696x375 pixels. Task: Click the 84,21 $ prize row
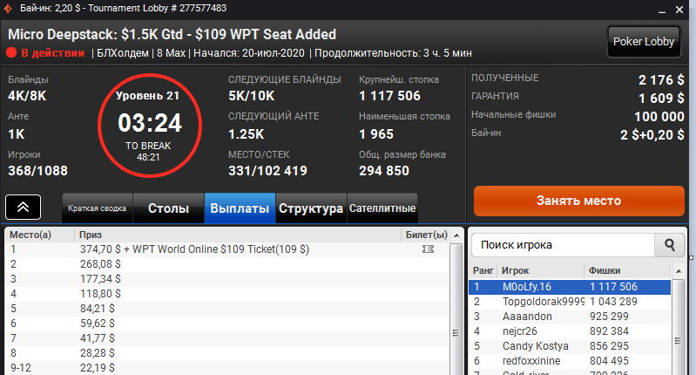[x=227, y=309]
